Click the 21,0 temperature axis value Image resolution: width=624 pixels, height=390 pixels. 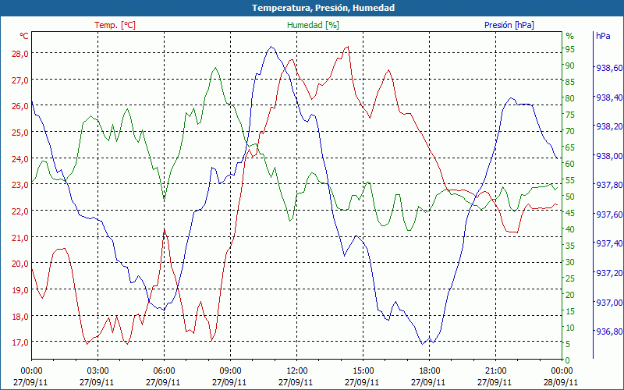tap(20, 238)
